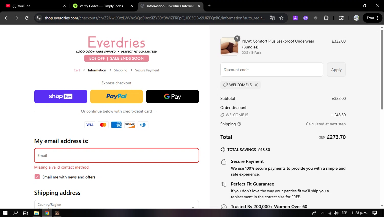
Task: Focus the Discount code field
Action: [272, 70]
